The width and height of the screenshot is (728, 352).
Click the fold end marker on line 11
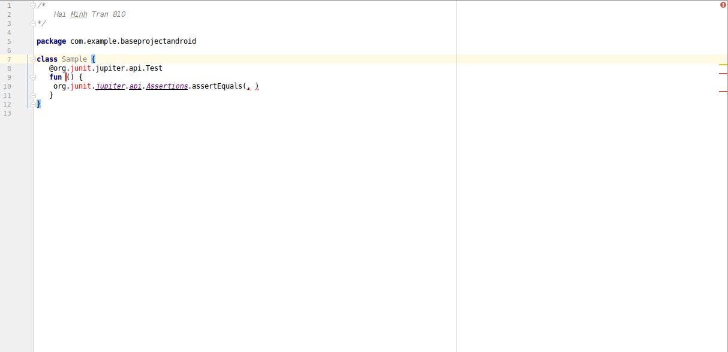(x=34, y=95)
